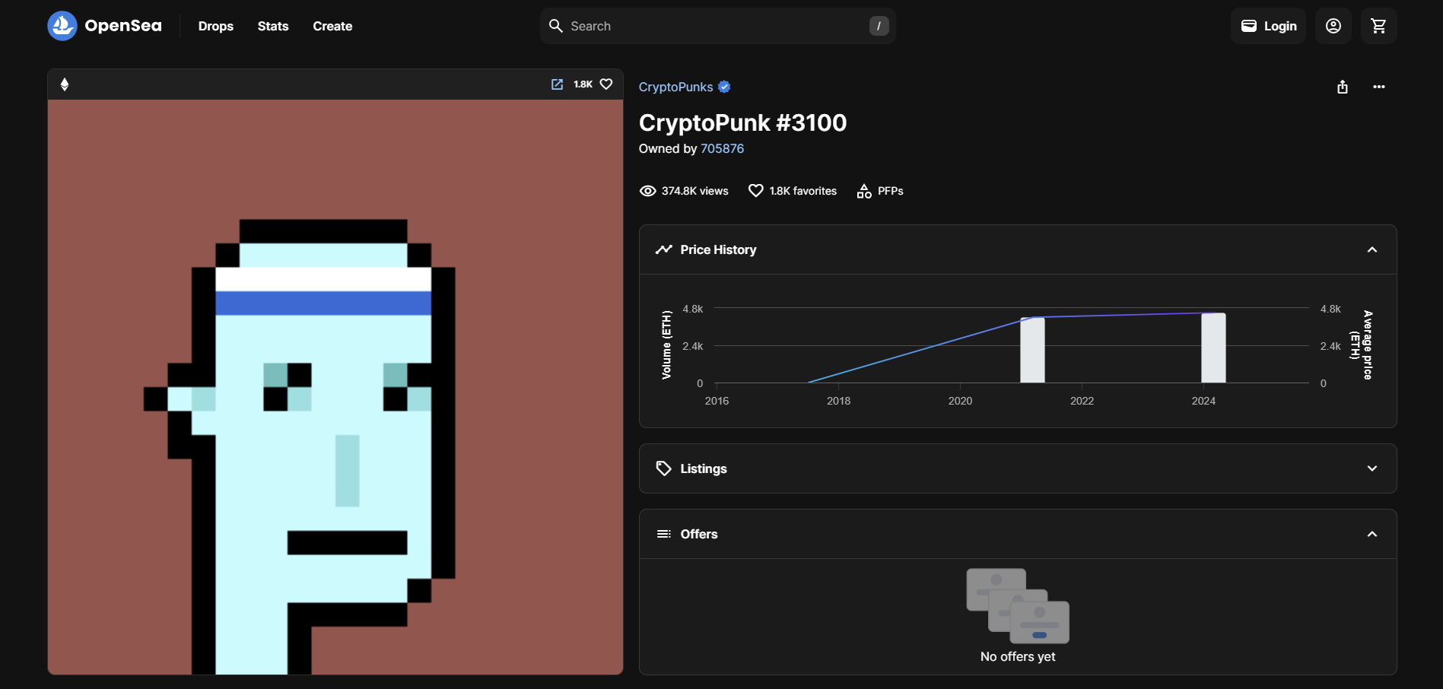Open the shopping cart icon

[1378, 26]
